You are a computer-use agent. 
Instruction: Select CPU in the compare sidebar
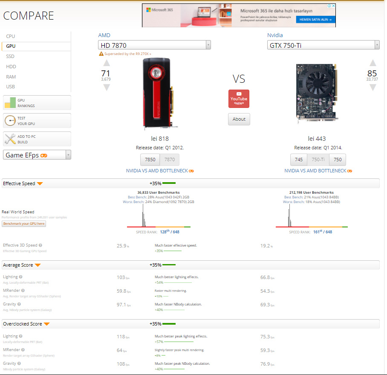click(x=11, y=36)
